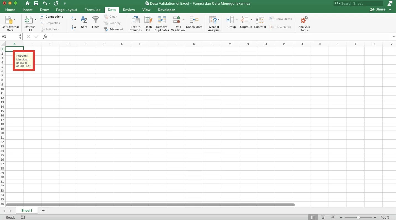Switch to the Home tab
Image resolution: width=396 pixels, height=220 pixels.
[x=10, y=10]
